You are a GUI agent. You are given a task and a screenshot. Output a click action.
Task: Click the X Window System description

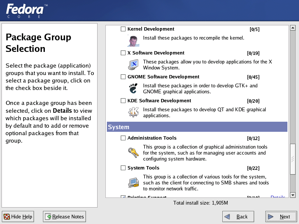207,65
